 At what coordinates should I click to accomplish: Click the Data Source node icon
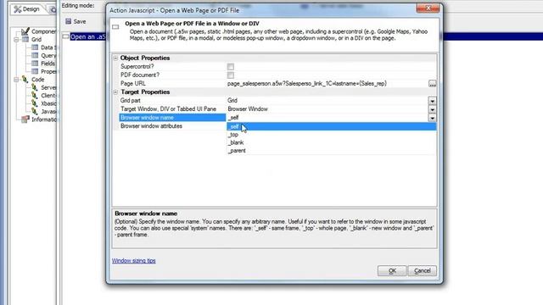click(35, 47)
